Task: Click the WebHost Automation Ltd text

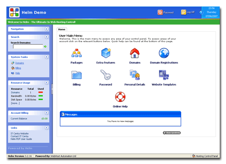Action: point(63,156)
